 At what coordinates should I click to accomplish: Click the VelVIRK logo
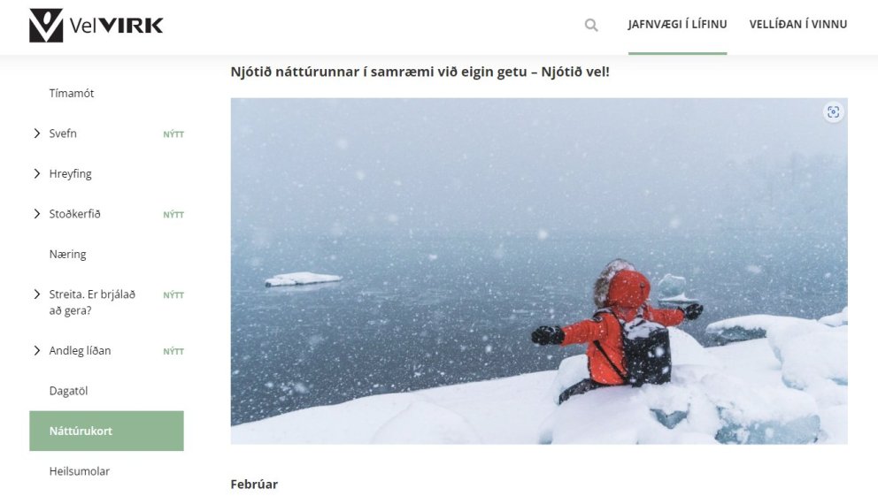(x=96, y=25)
